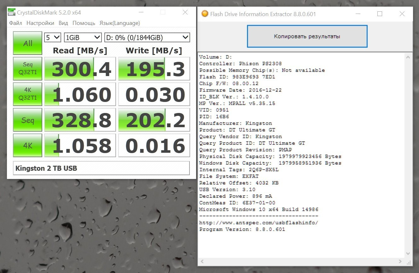
Task: Click the "Declared Power: 896 mA" line
Action: click(236, 196)
